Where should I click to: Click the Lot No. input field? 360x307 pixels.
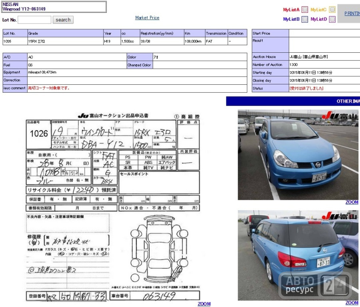point(34,20)
